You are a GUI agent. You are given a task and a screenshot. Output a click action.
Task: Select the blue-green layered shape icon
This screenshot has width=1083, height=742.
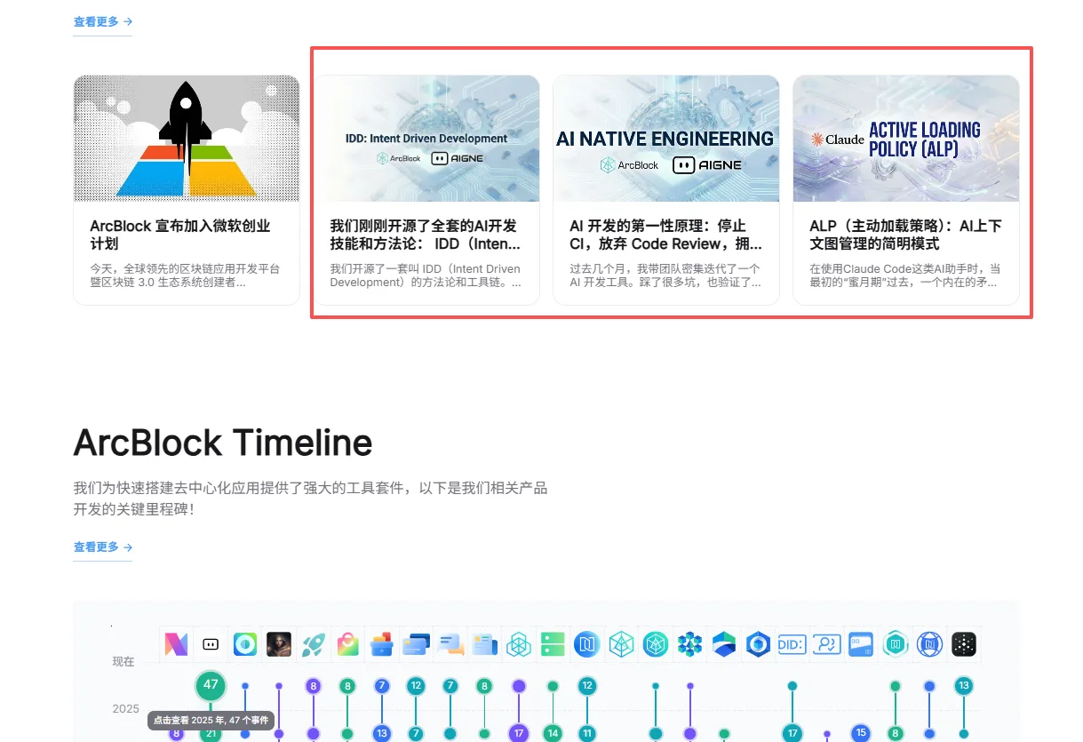[x=724, y=644]
